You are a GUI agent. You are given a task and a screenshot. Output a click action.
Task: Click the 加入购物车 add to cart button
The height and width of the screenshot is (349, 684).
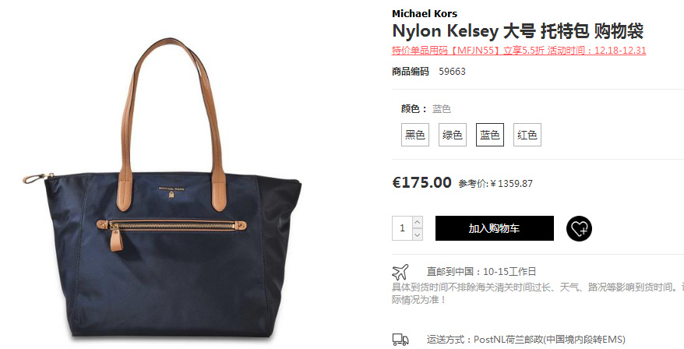(494, 228)
